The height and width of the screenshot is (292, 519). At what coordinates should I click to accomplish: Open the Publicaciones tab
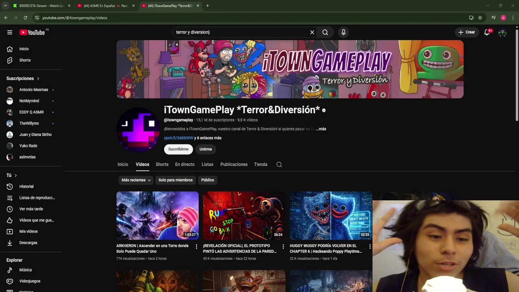pos(234,165)
